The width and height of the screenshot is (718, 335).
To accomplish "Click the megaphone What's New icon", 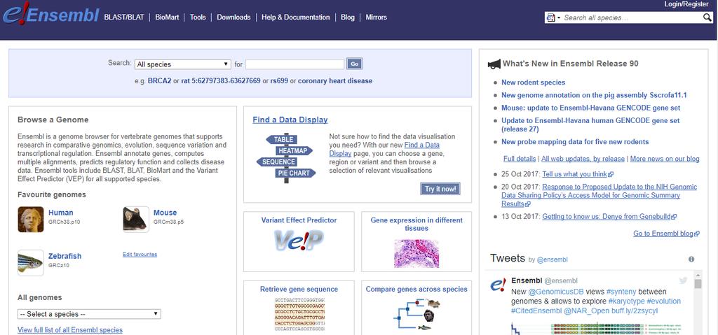I will (x=494, y=64).
